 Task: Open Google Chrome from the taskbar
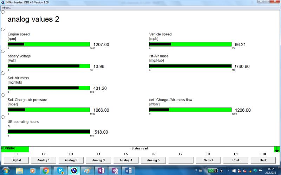point(46,171)
